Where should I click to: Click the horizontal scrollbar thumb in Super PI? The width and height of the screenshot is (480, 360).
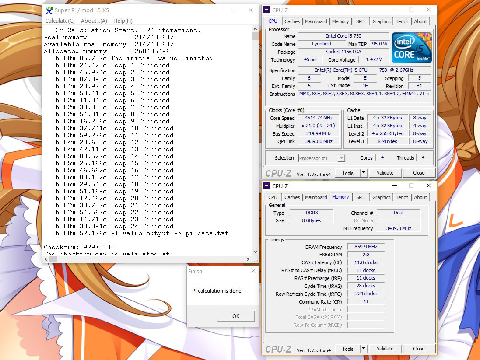[53, 259]
